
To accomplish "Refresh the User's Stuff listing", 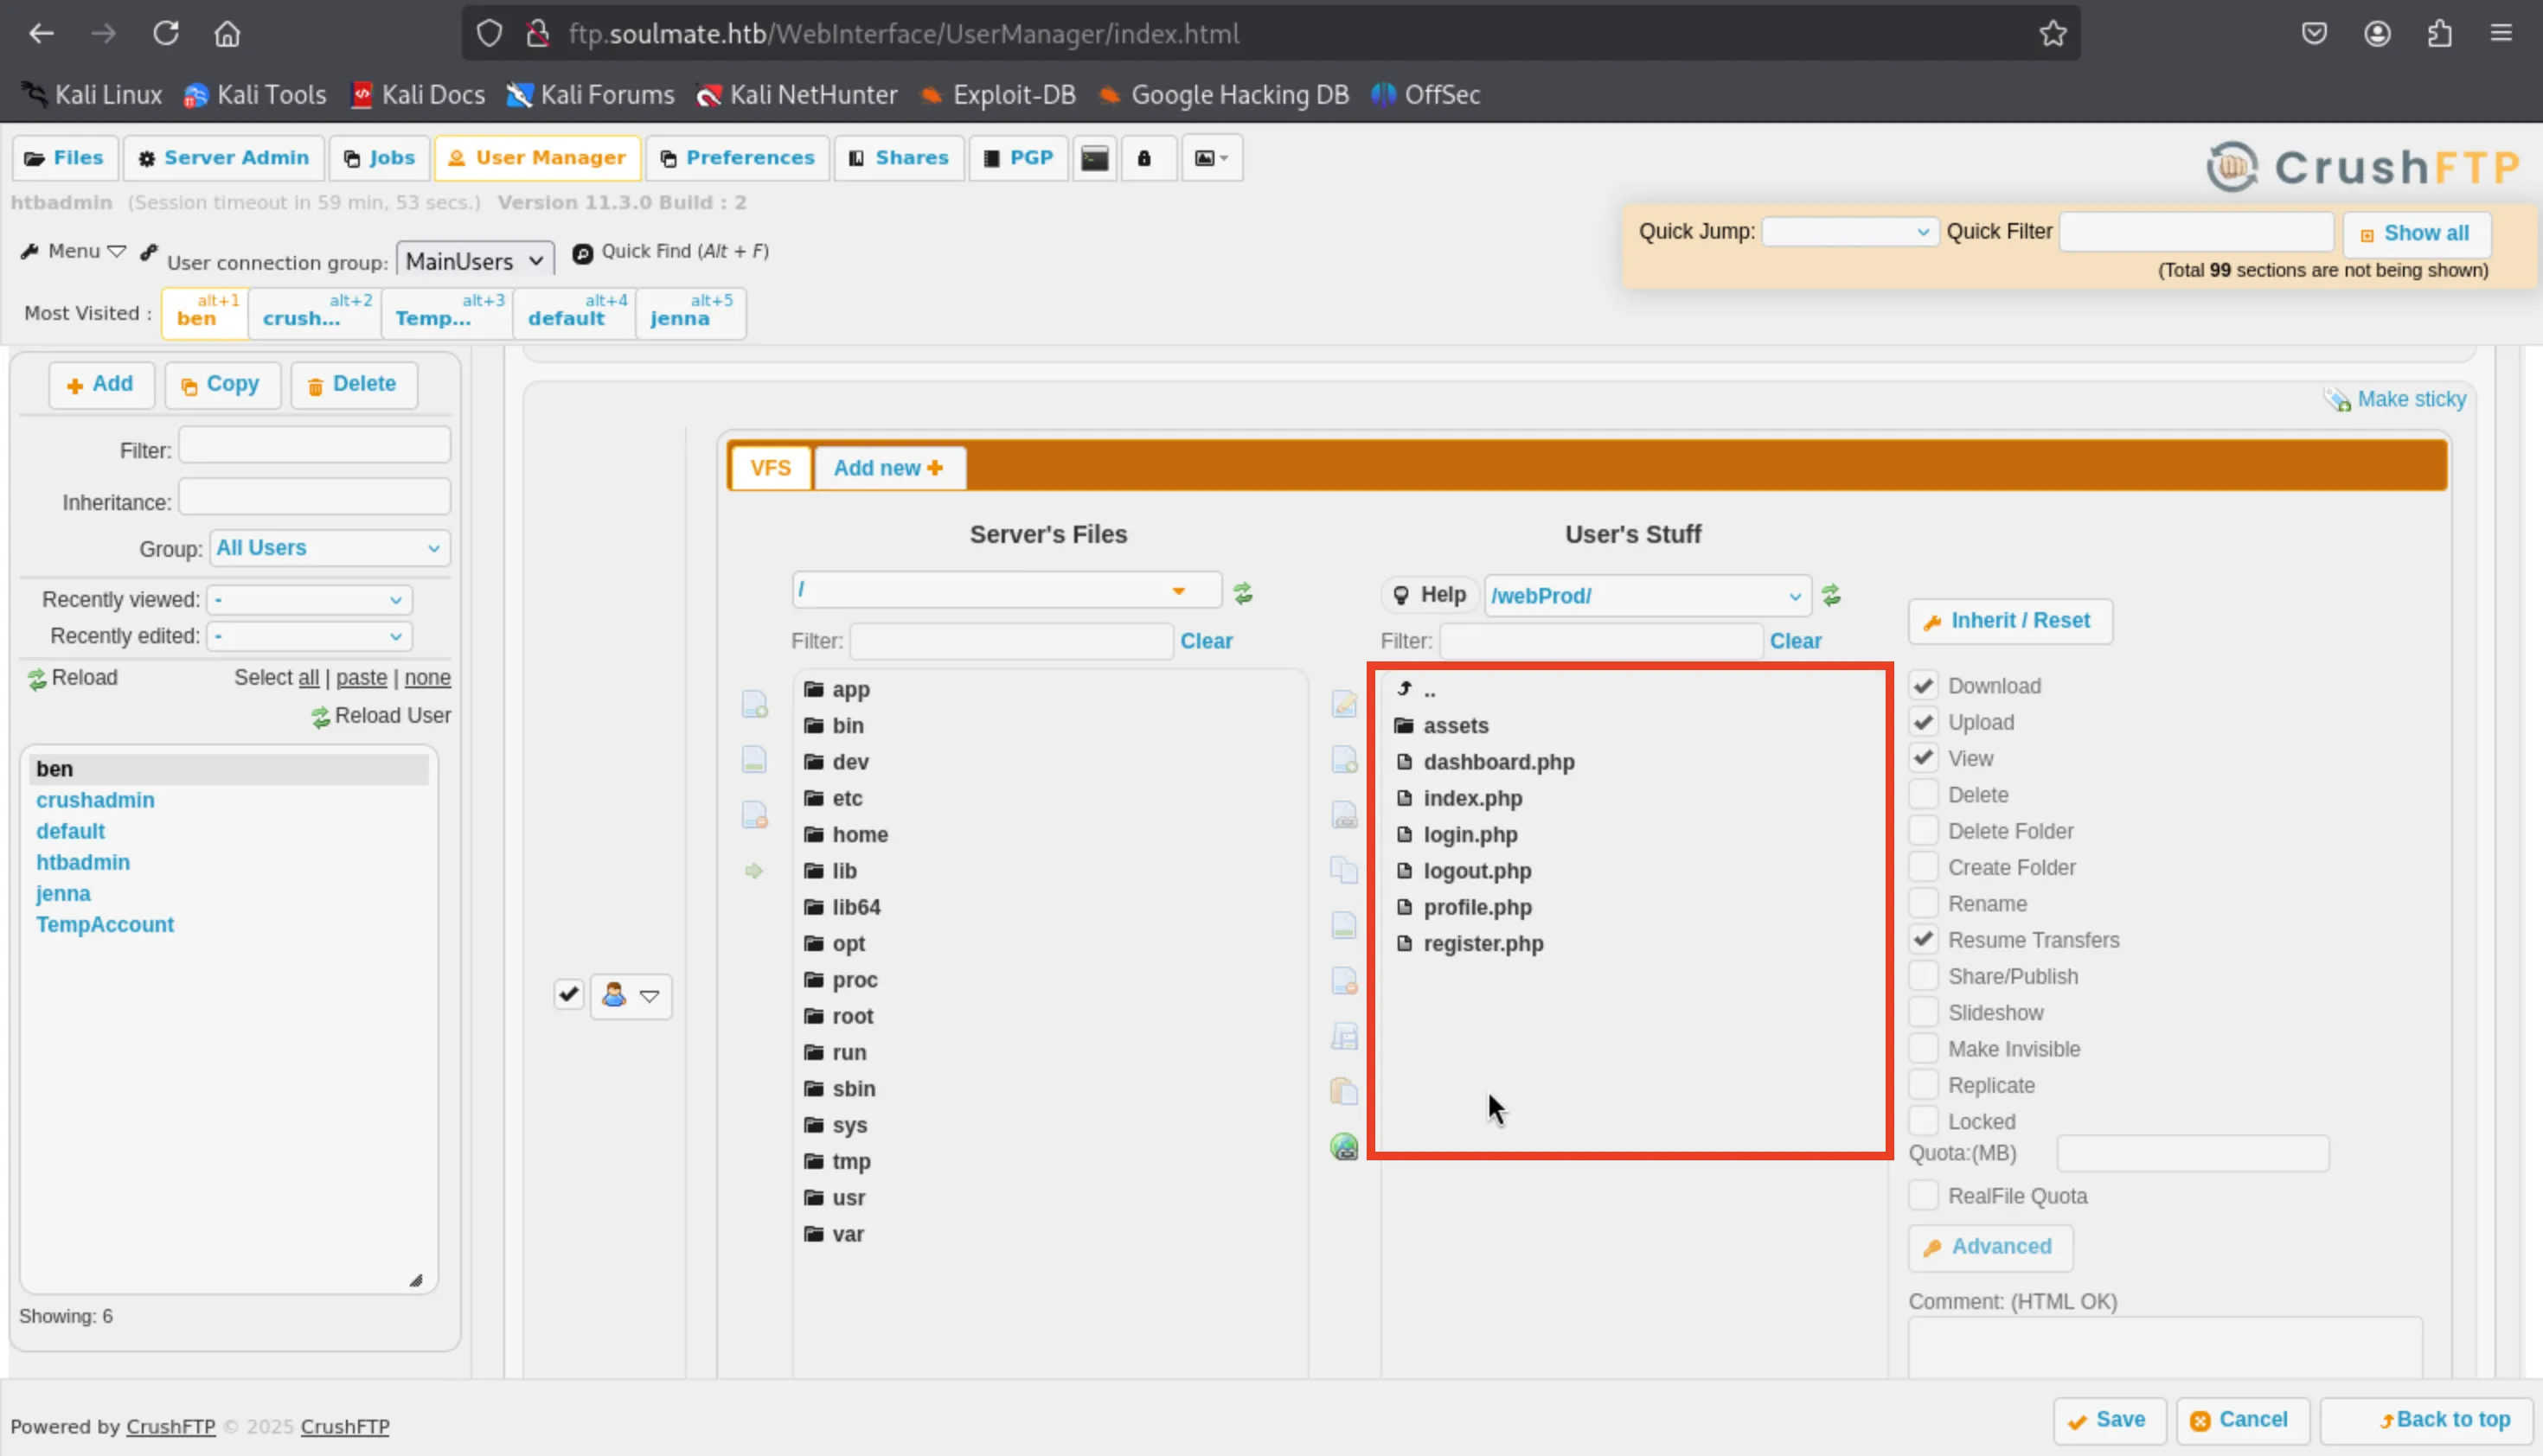I will coord(1831,596).
